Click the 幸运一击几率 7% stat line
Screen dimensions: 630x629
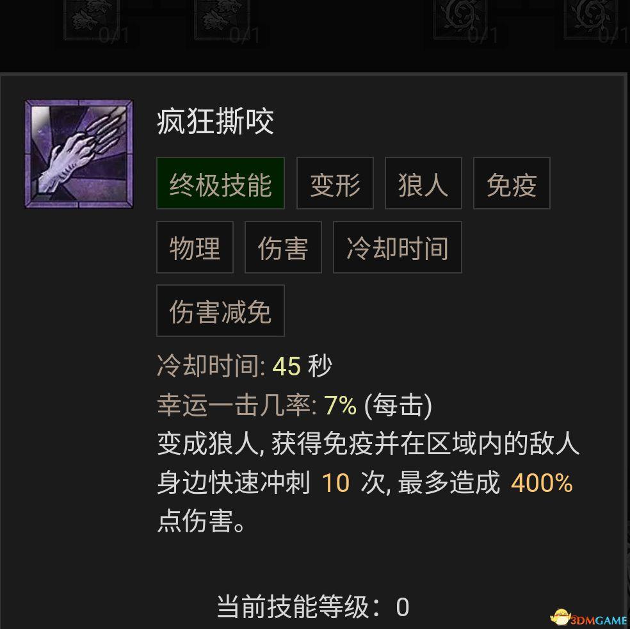coord(295,405)
